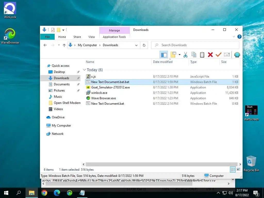
Task: Click quick access New Folder icon in title bar
Action: (x=59, y=30)
